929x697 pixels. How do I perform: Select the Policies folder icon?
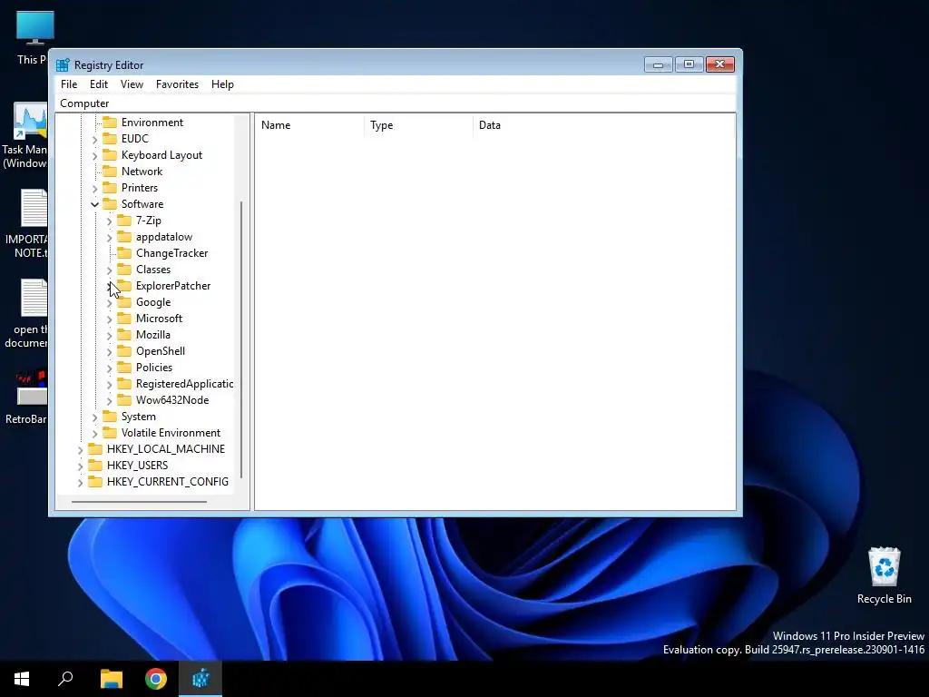coord(124,368)
